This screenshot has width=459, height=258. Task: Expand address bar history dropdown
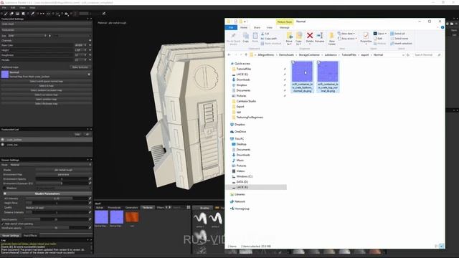(403, 54)
